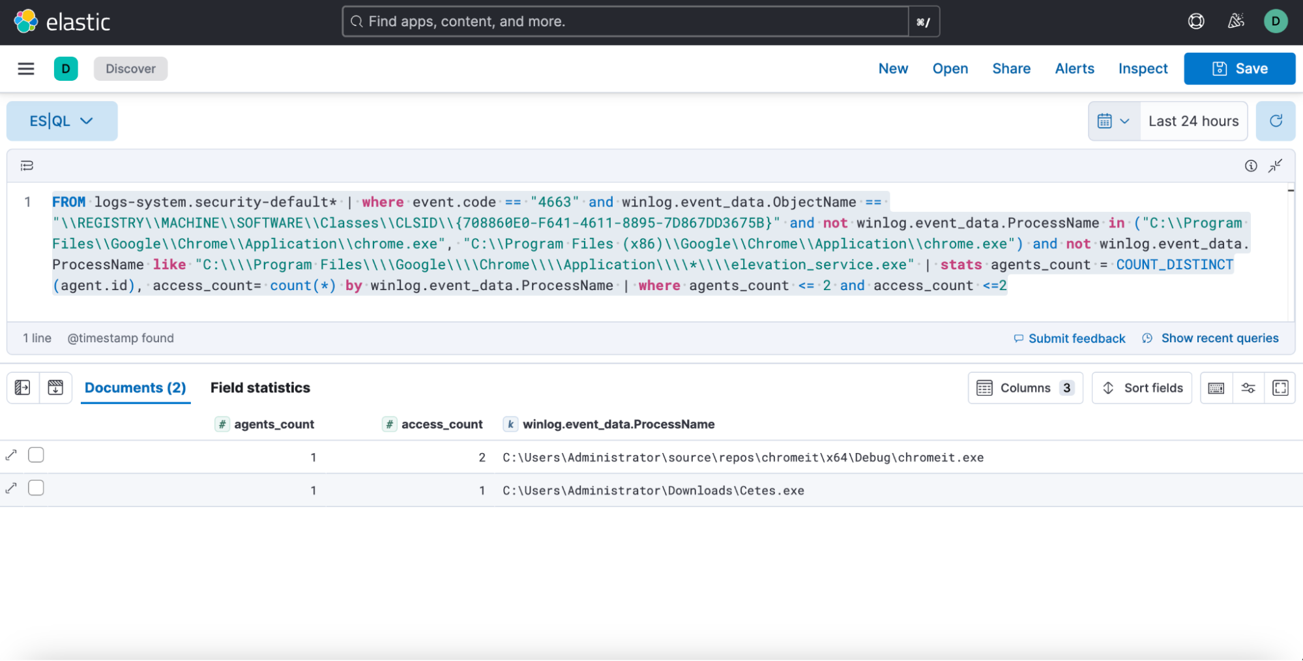Open the hamburger navigation menu
The width and height of the screenshot is (1303, 661).
pyautogui.click(x=25, y=68)
